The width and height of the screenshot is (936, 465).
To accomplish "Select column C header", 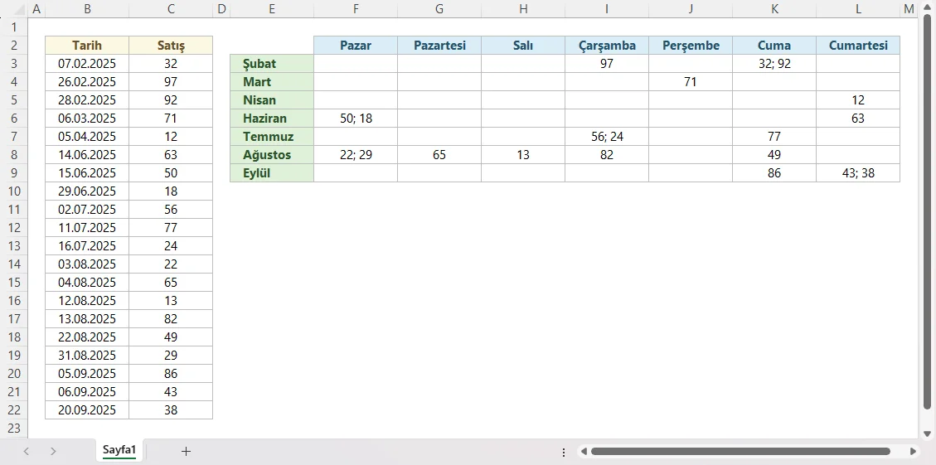I will 171,8.
